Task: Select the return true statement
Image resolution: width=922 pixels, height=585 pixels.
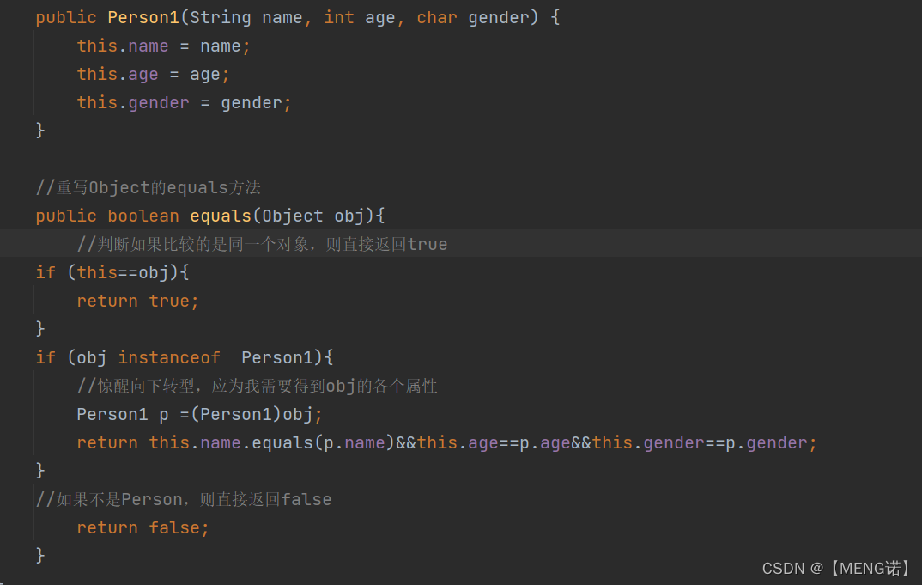Action: pos(136,301)
